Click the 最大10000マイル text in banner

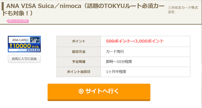tap(24, 46)
